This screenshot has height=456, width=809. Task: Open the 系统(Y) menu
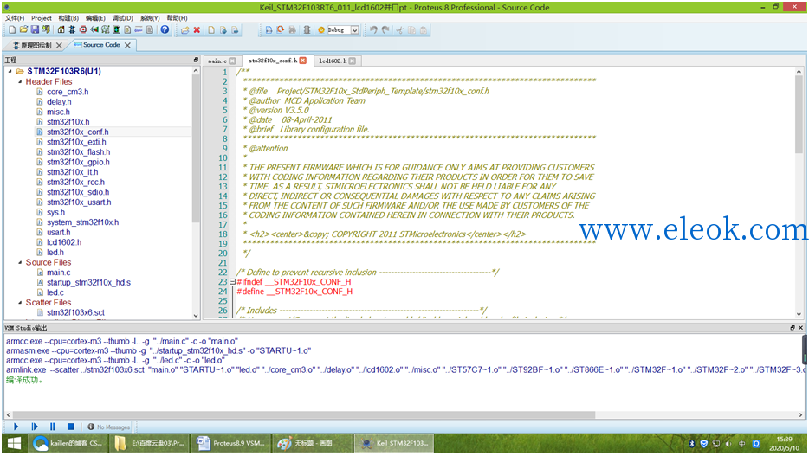(x=150, y=18)
